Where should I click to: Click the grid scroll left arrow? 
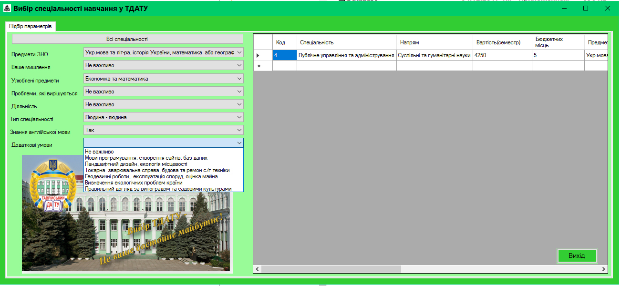257,269
